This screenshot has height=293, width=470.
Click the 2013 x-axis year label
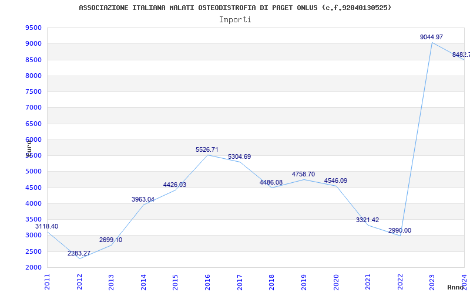tap(111, 282)
